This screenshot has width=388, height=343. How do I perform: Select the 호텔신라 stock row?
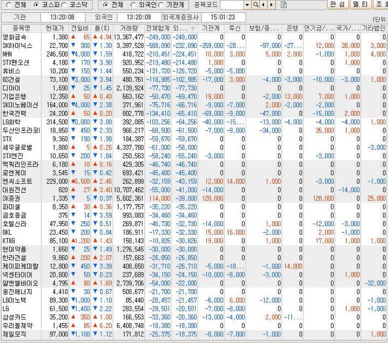pyautogui.click(x=194, y=224)
